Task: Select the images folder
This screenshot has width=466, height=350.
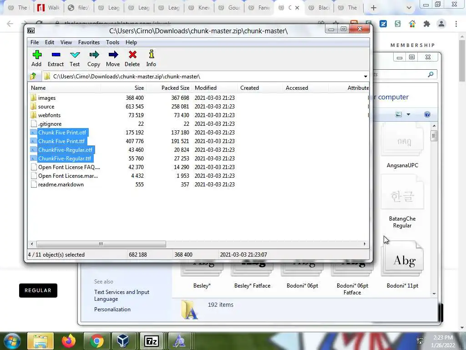Action: [x=47, y=98]
